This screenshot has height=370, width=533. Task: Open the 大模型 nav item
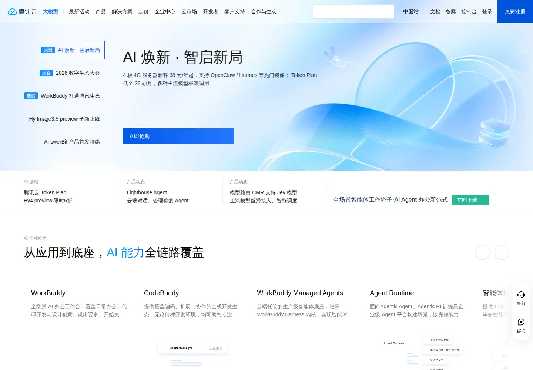51,11
